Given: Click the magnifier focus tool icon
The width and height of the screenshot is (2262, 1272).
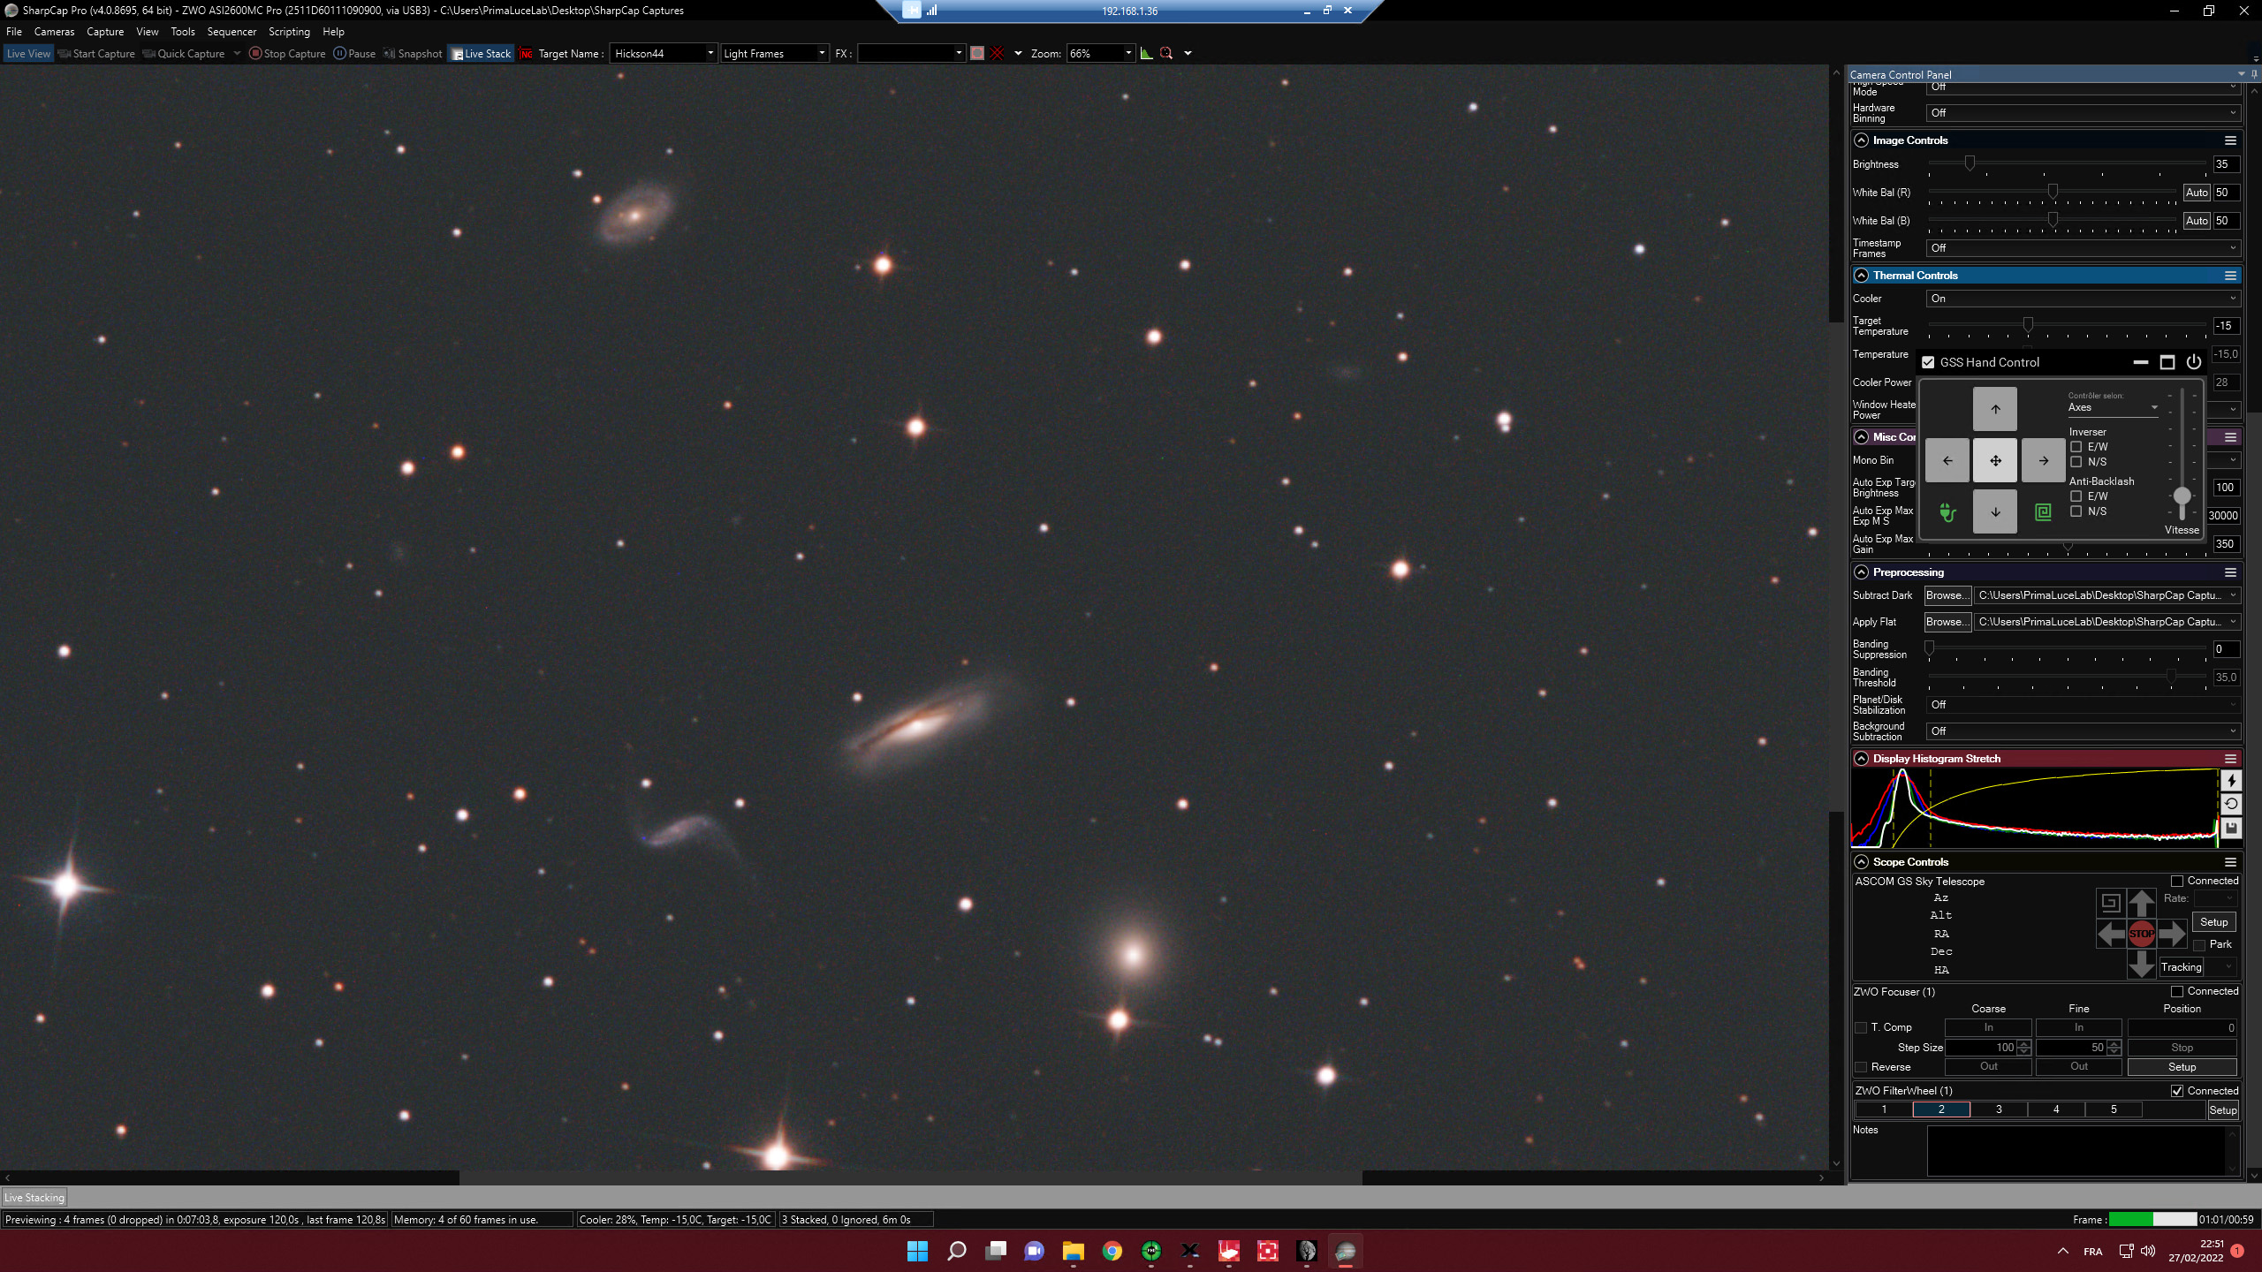Looking at the screenshot, I should tap(1166, 54).
